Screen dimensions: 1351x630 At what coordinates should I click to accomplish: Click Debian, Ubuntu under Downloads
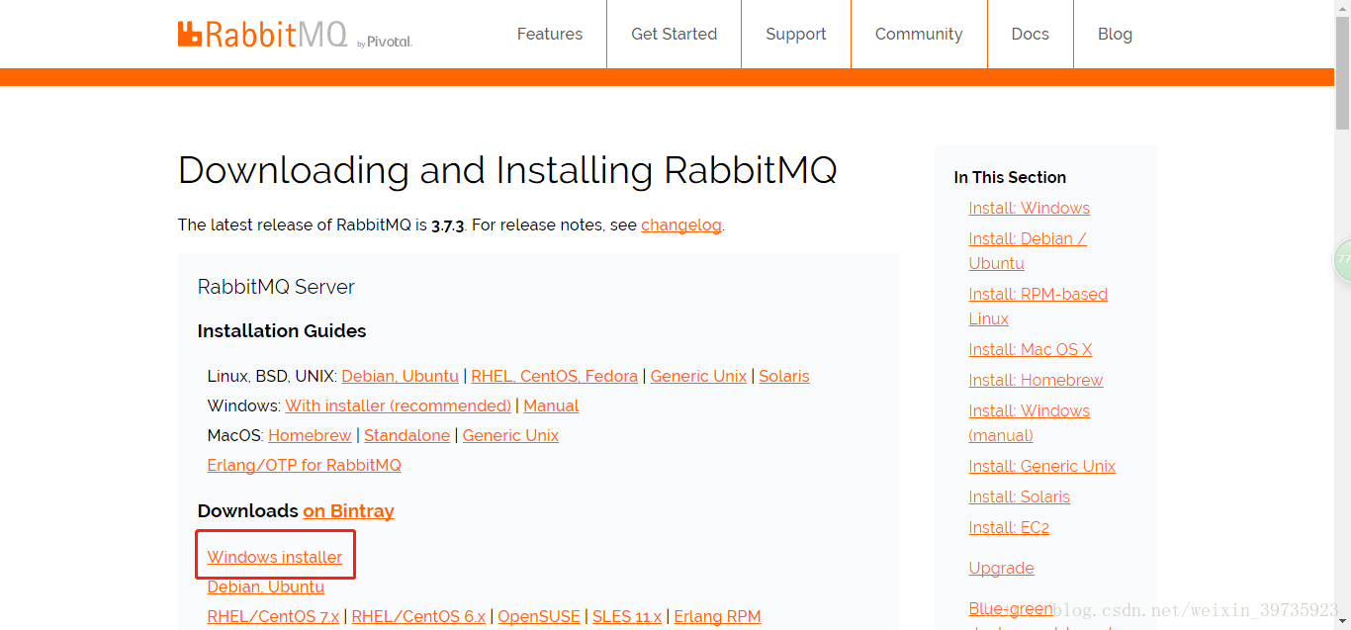pyautogui.click(x=265, y=586)
